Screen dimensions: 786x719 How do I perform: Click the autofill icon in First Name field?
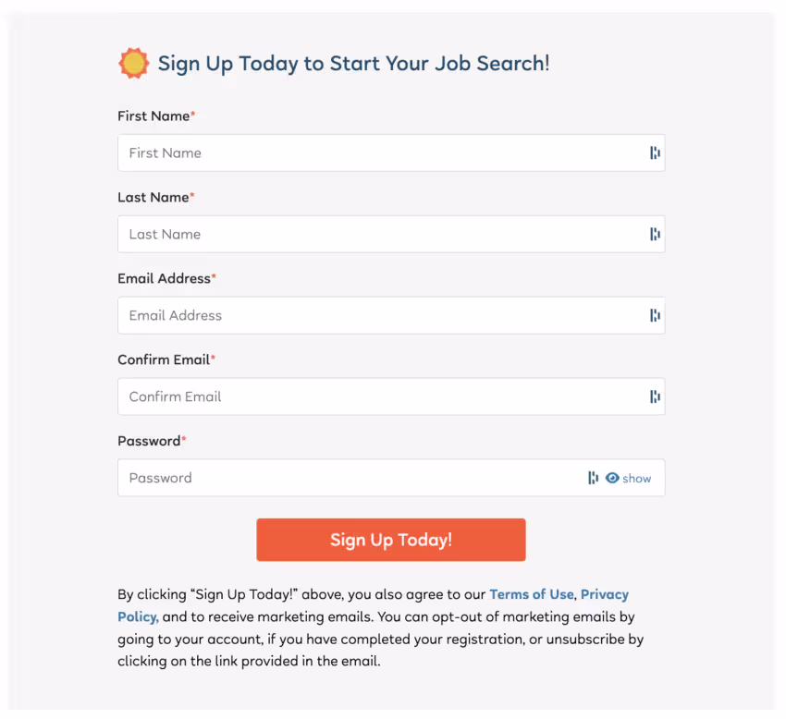655,152
